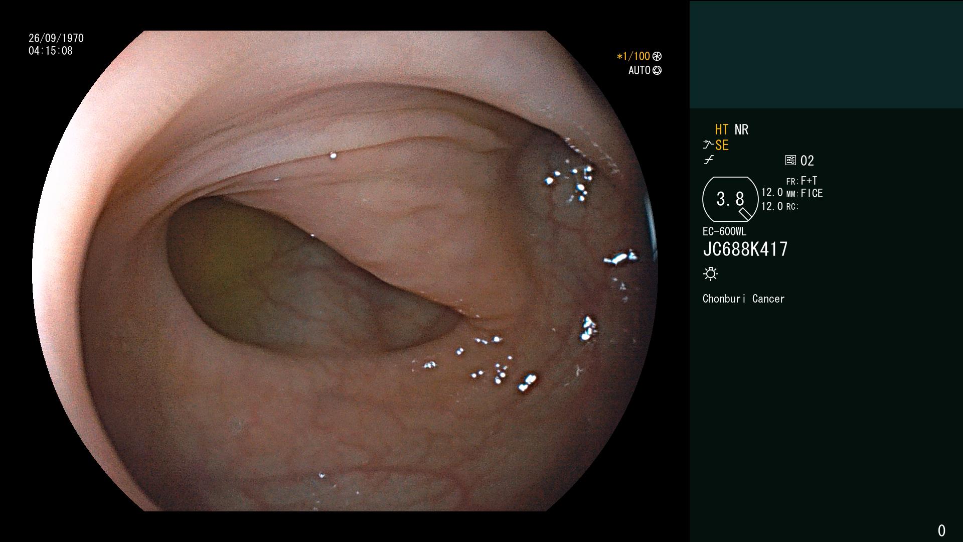Screen dimensions: 963x542
Task: Click the iris aperture icon beside AUTO
Action: [657, 70]
